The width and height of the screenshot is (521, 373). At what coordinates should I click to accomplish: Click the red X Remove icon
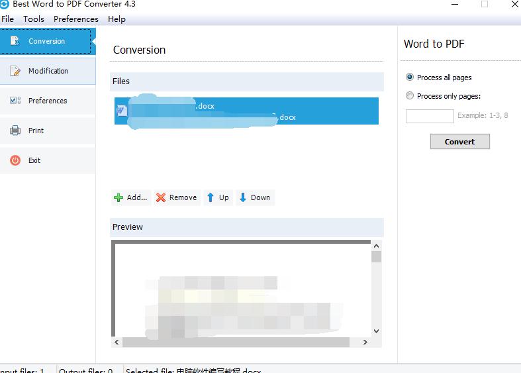[161, 197]
